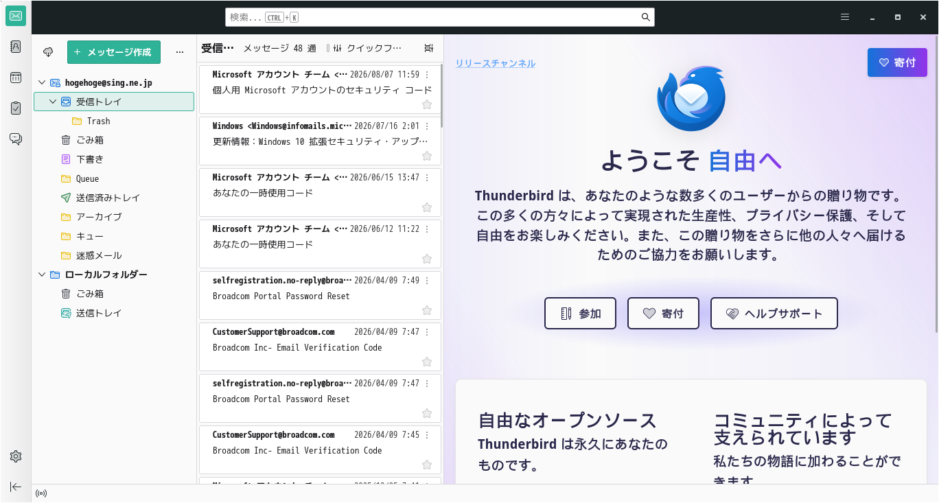This screenshot has width=939, height=503.
Task: Star the 7:45 CustomerSupport verification message
Action: point(427,465)
